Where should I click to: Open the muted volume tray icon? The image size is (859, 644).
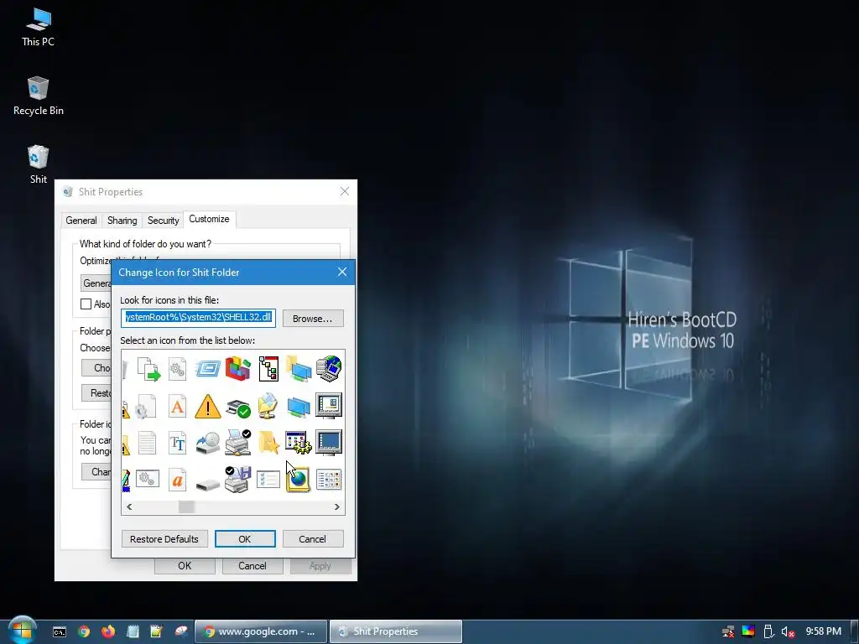click(788, 632)
